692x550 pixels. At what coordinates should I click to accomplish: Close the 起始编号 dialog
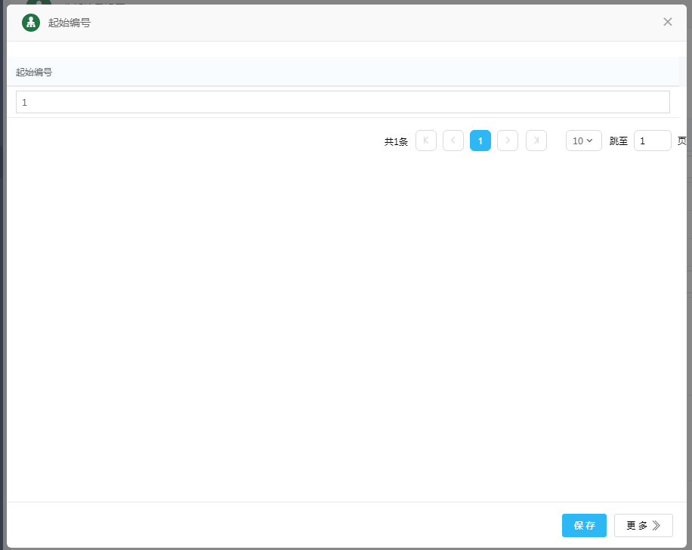tap(667, 22)
